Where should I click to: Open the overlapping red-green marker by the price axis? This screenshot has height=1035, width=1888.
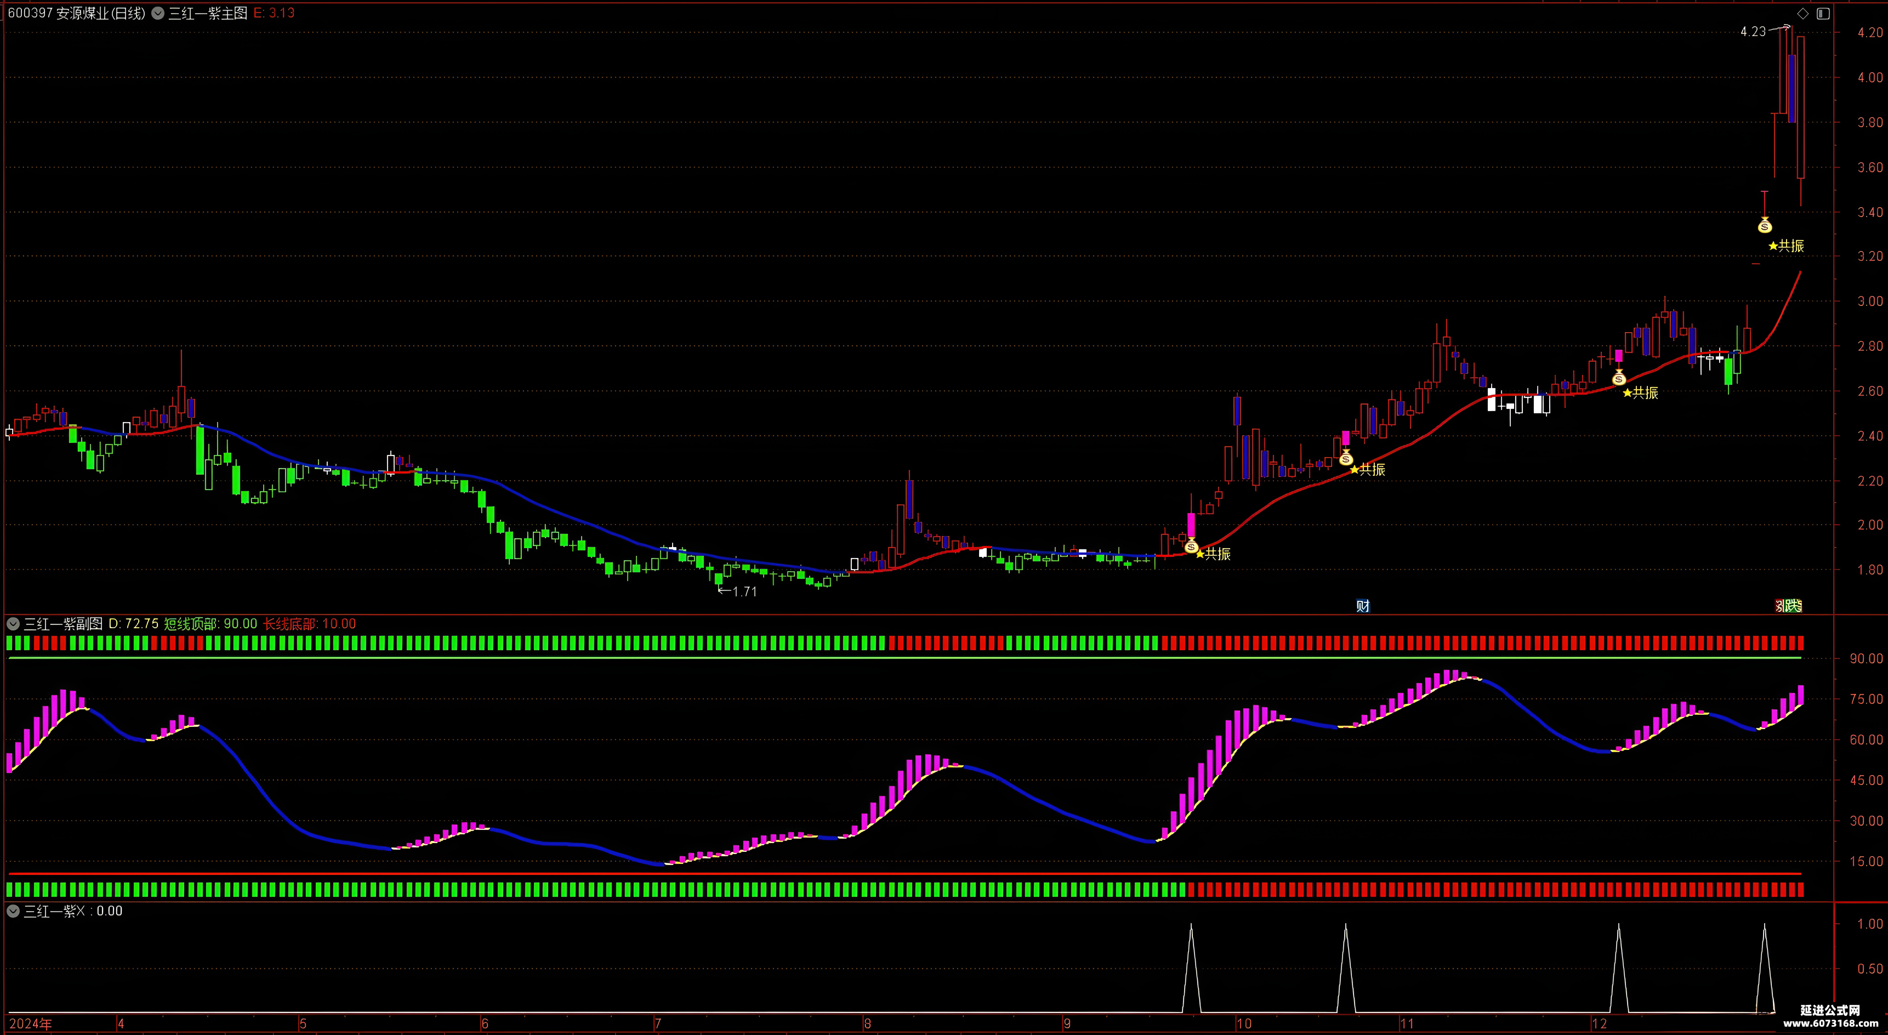click(x=1788, y=605)
